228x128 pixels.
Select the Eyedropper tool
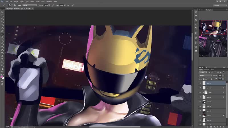pyautogui.click(x=2, y=28)
